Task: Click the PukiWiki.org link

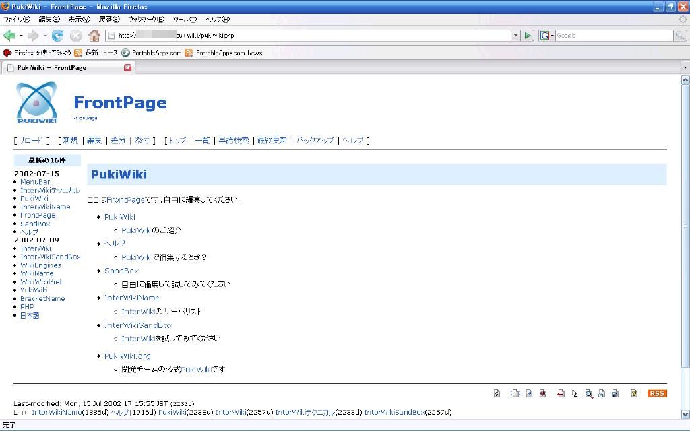Action: 127,356
